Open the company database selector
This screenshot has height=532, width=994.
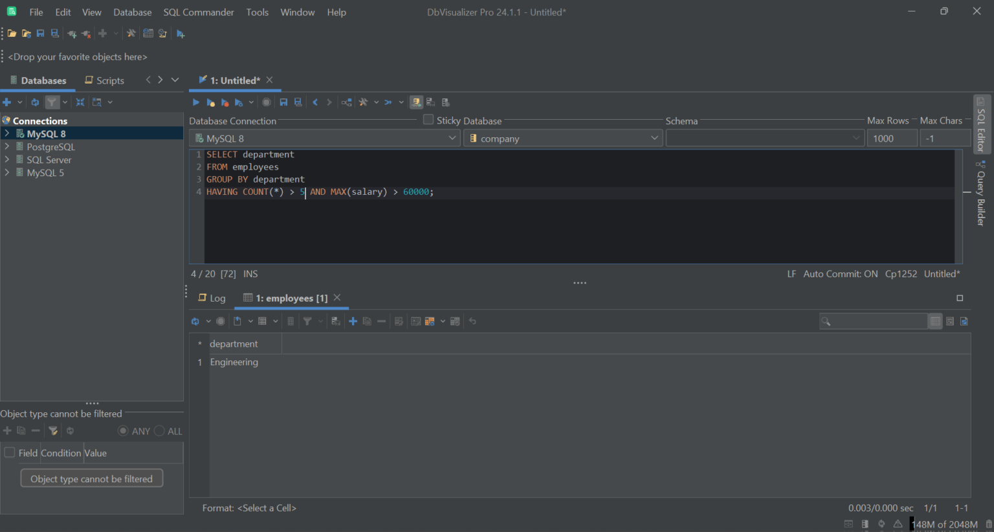654,138
